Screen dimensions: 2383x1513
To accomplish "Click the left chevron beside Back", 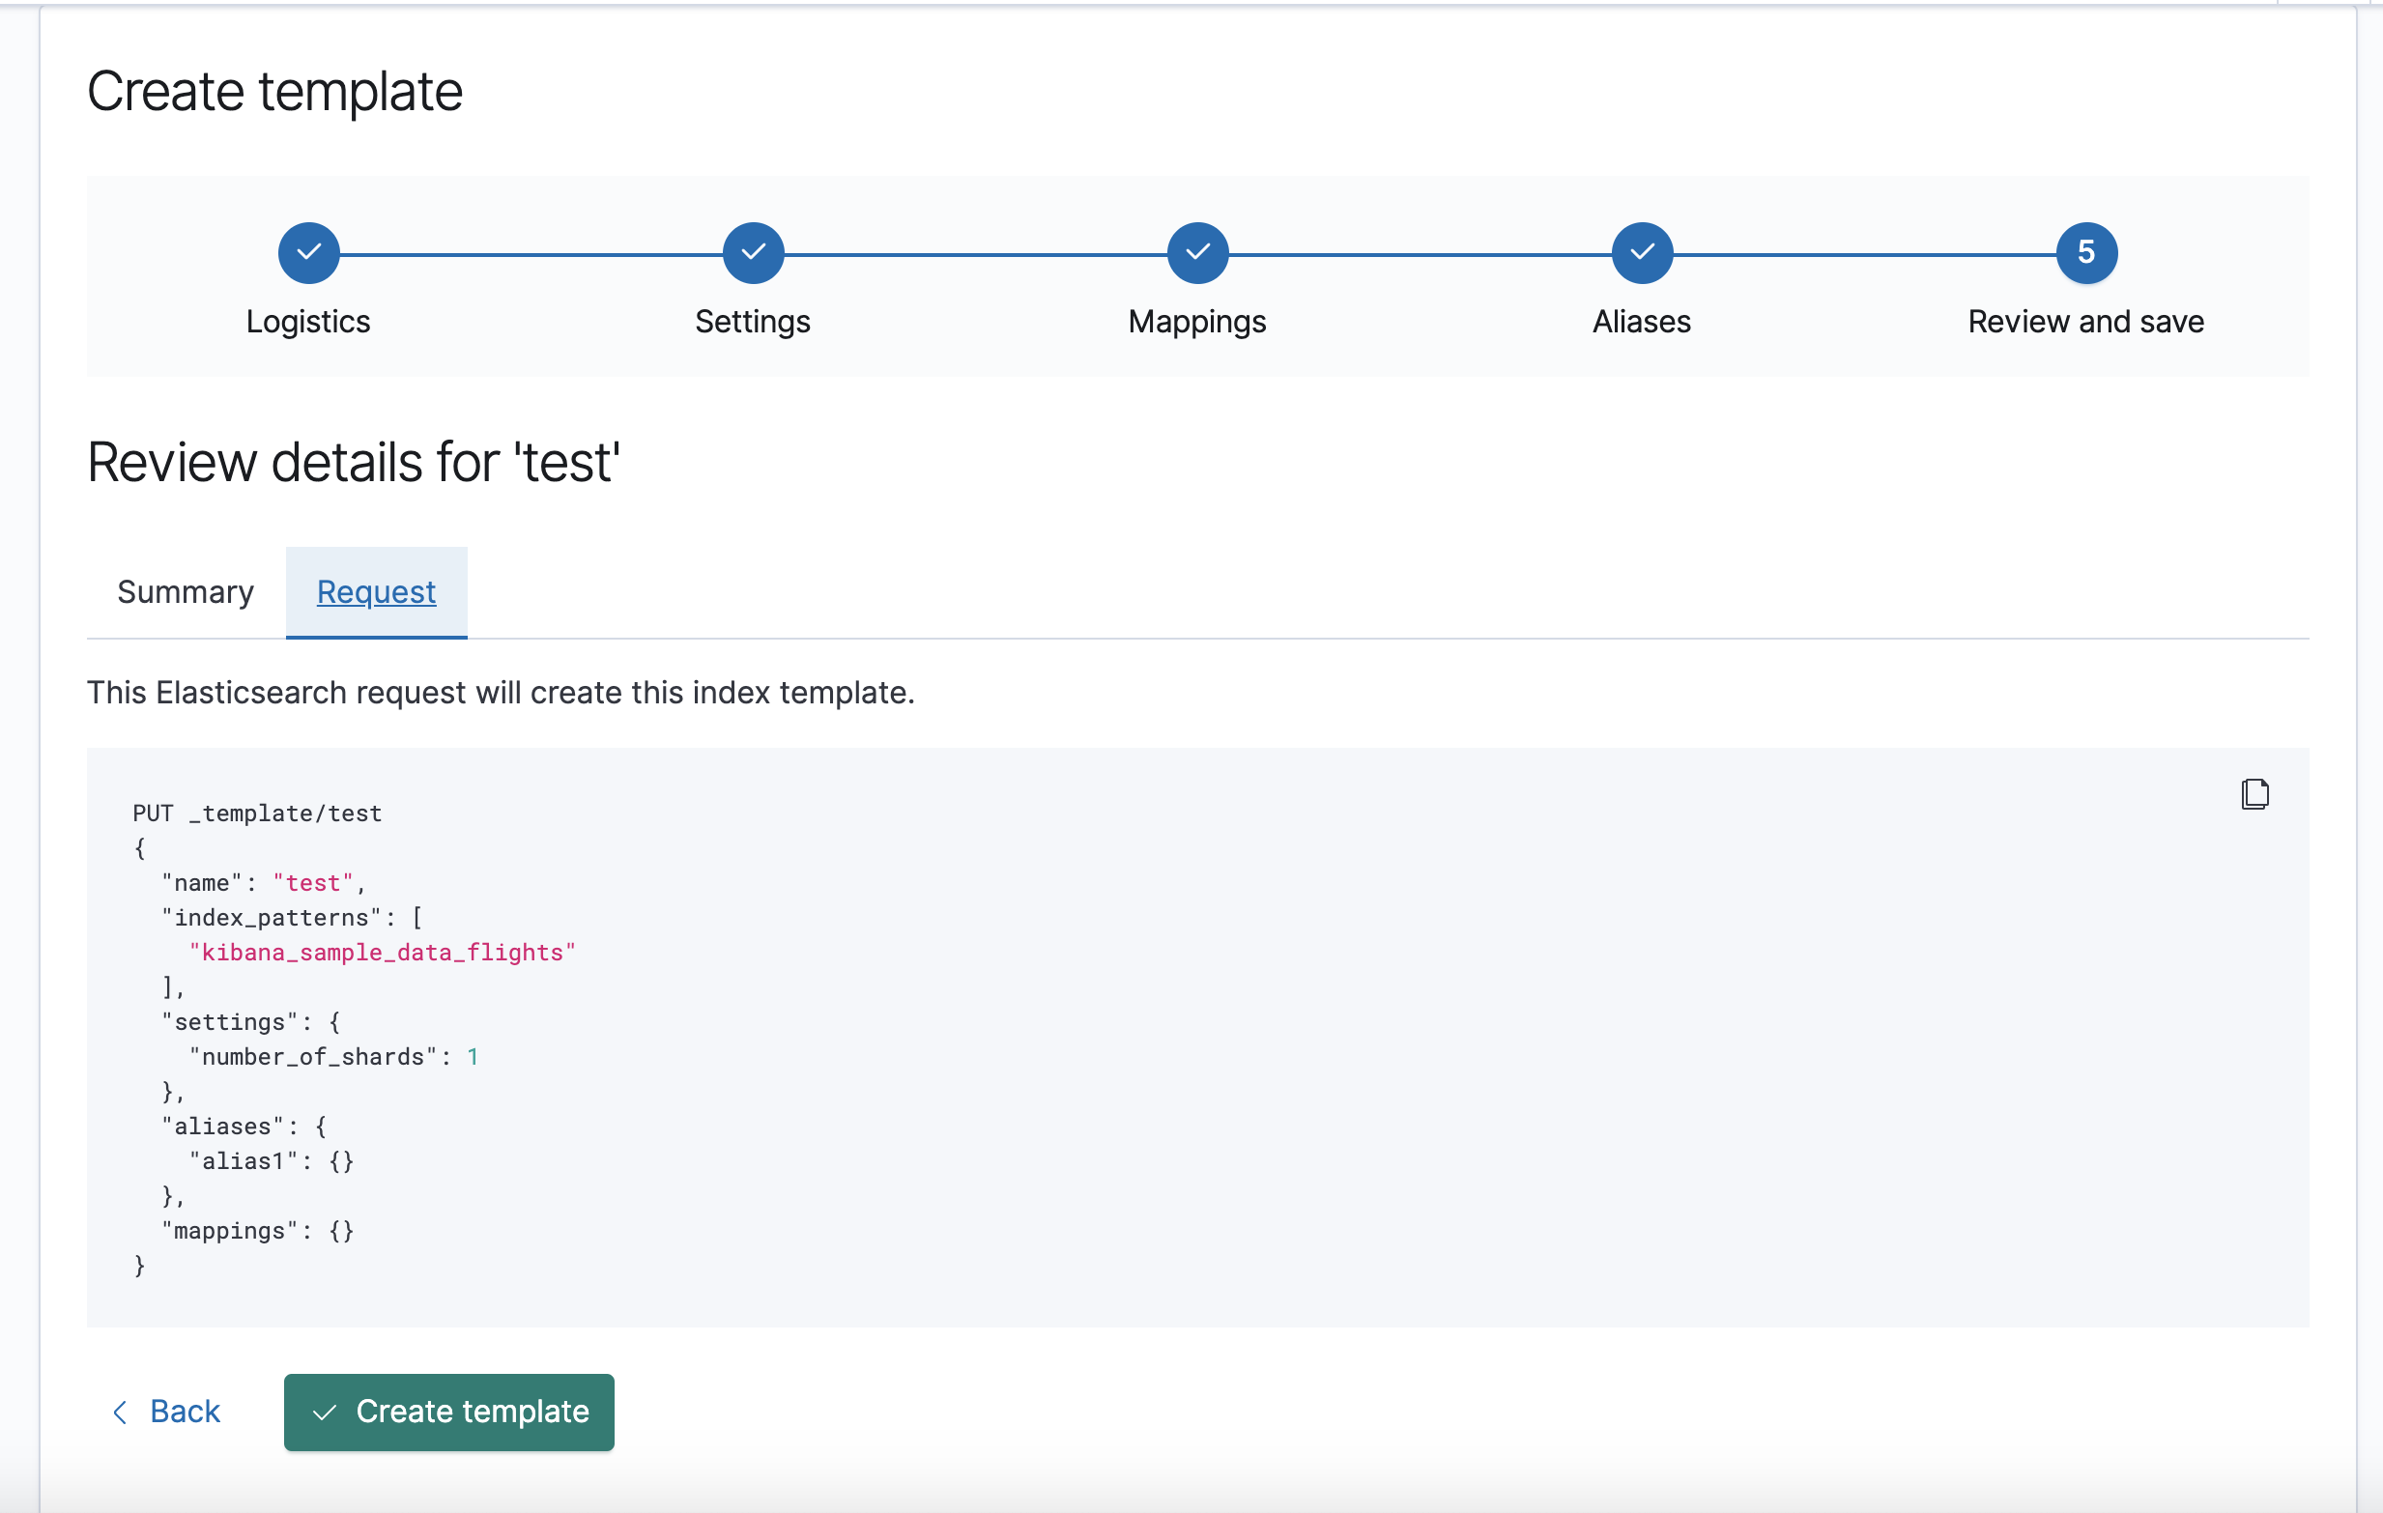I will pyautogui.click(x=121, y=1413).
